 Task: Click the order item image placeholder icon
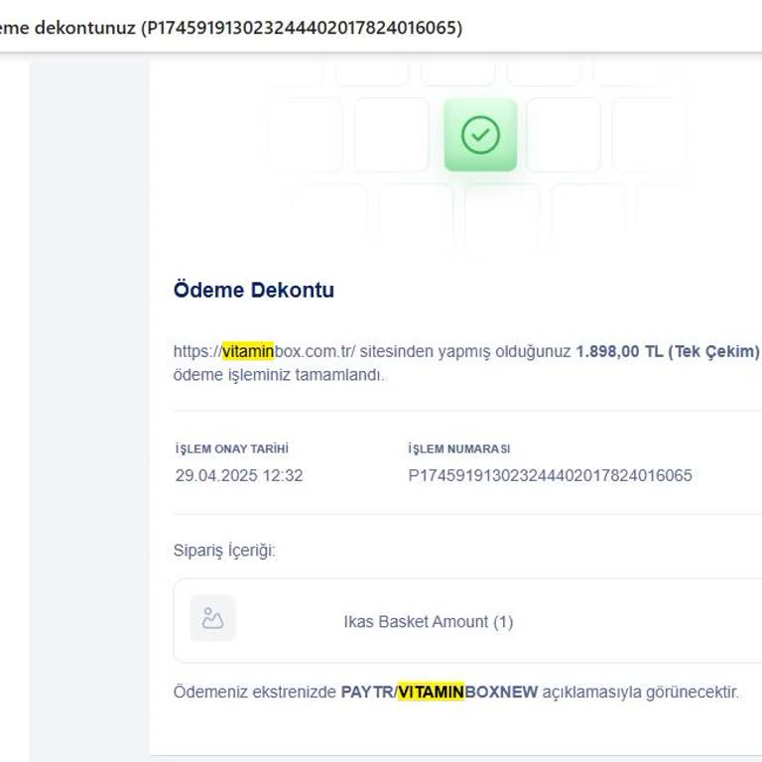[212, 618]
